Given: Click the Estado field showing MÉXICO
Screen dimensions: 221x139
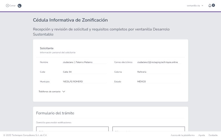Looking at the screenshot, I should coord(159,82).
